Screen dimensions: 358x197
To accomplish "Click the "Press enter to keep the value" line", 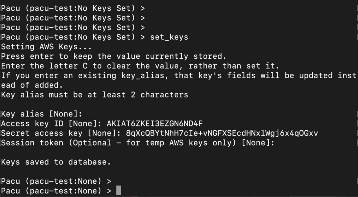I will [114, 56].
